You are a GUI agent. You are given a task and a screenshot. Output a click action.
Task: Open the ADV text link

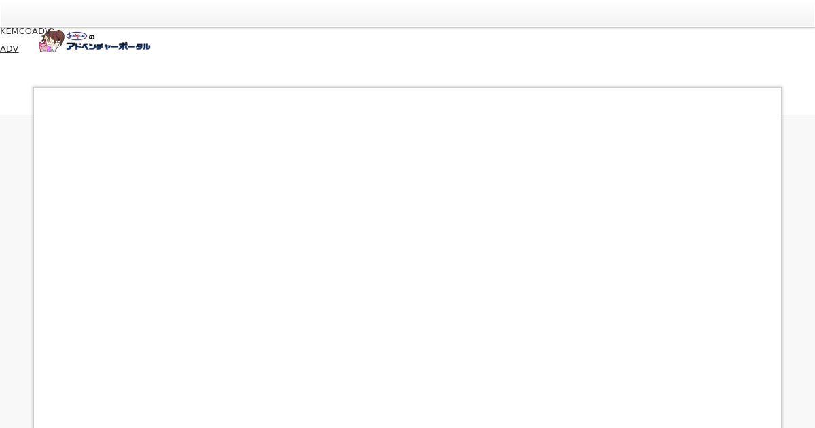(10, 49)
